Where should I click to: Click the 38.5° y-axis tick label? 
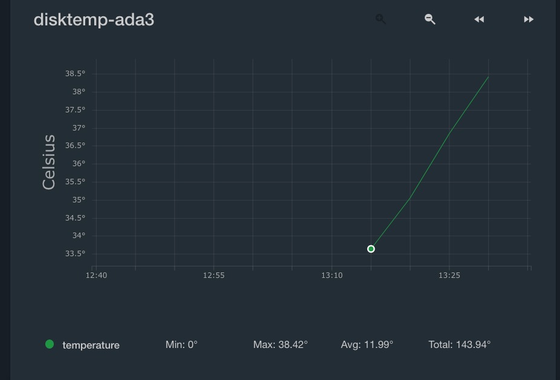click(x=75, y=74)
